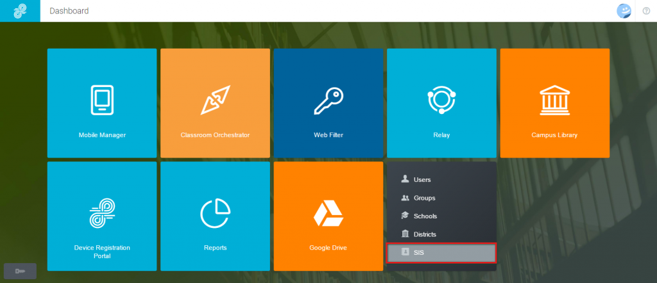The height and width of the screenshot is (283, 657).
Task: Click the Web Filter label
Action: click(x=328, y=135)
